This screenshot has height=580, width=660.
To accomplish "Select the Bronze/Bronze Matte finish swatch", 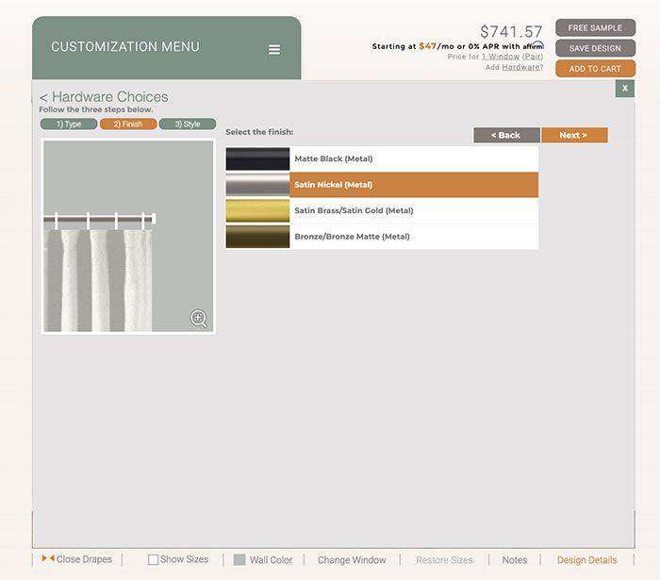I will coord(257,237).
